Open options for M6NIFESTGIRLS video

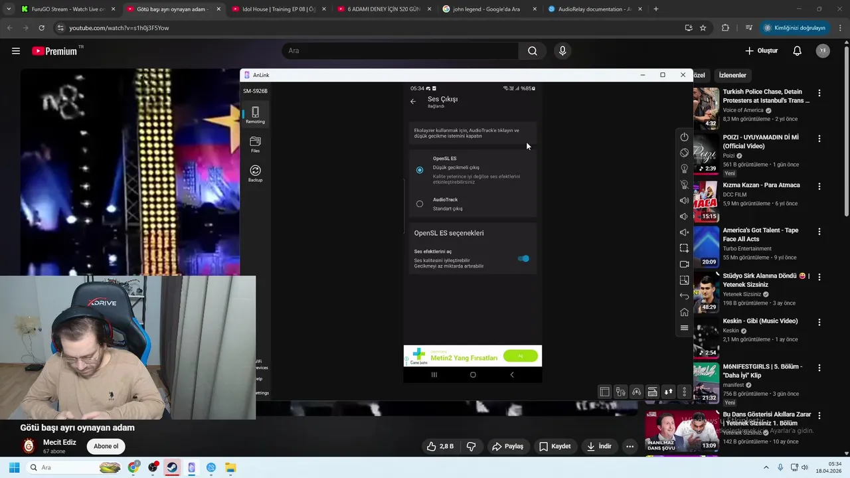(819, 367)
